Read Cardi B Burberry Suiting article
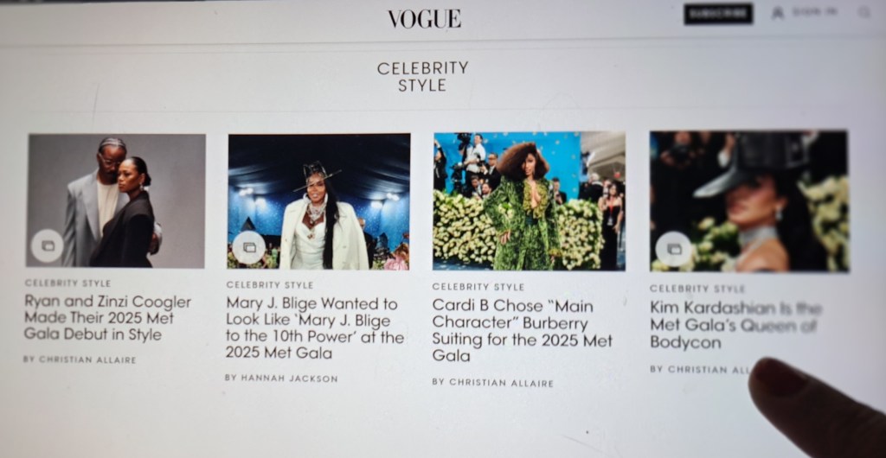 [522, 331]
